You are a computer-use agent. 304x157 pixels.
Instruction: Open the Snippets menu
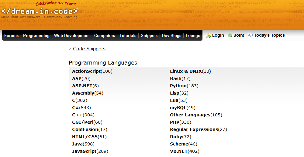click(x=149, y=35)
